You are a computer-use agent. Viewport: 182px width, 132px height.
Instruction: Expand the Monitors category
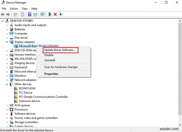[x=7, y=76]
